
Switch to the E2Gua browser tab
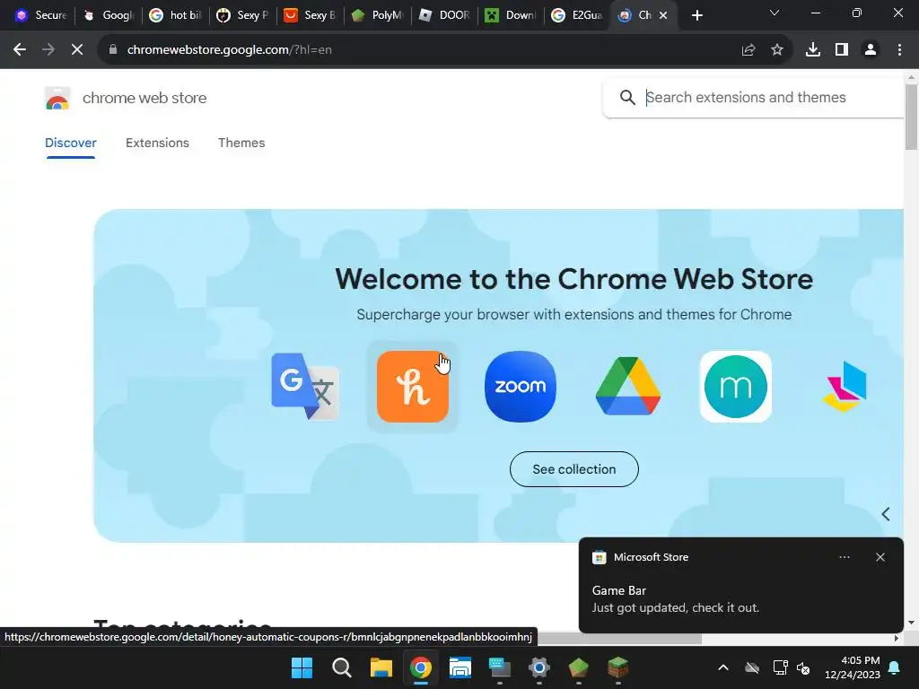pos(579,15)
